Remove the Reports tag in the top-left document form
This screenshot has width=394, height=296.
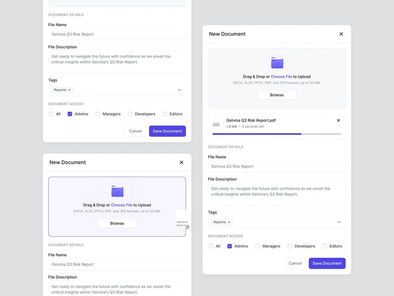[x=69, y=90]
